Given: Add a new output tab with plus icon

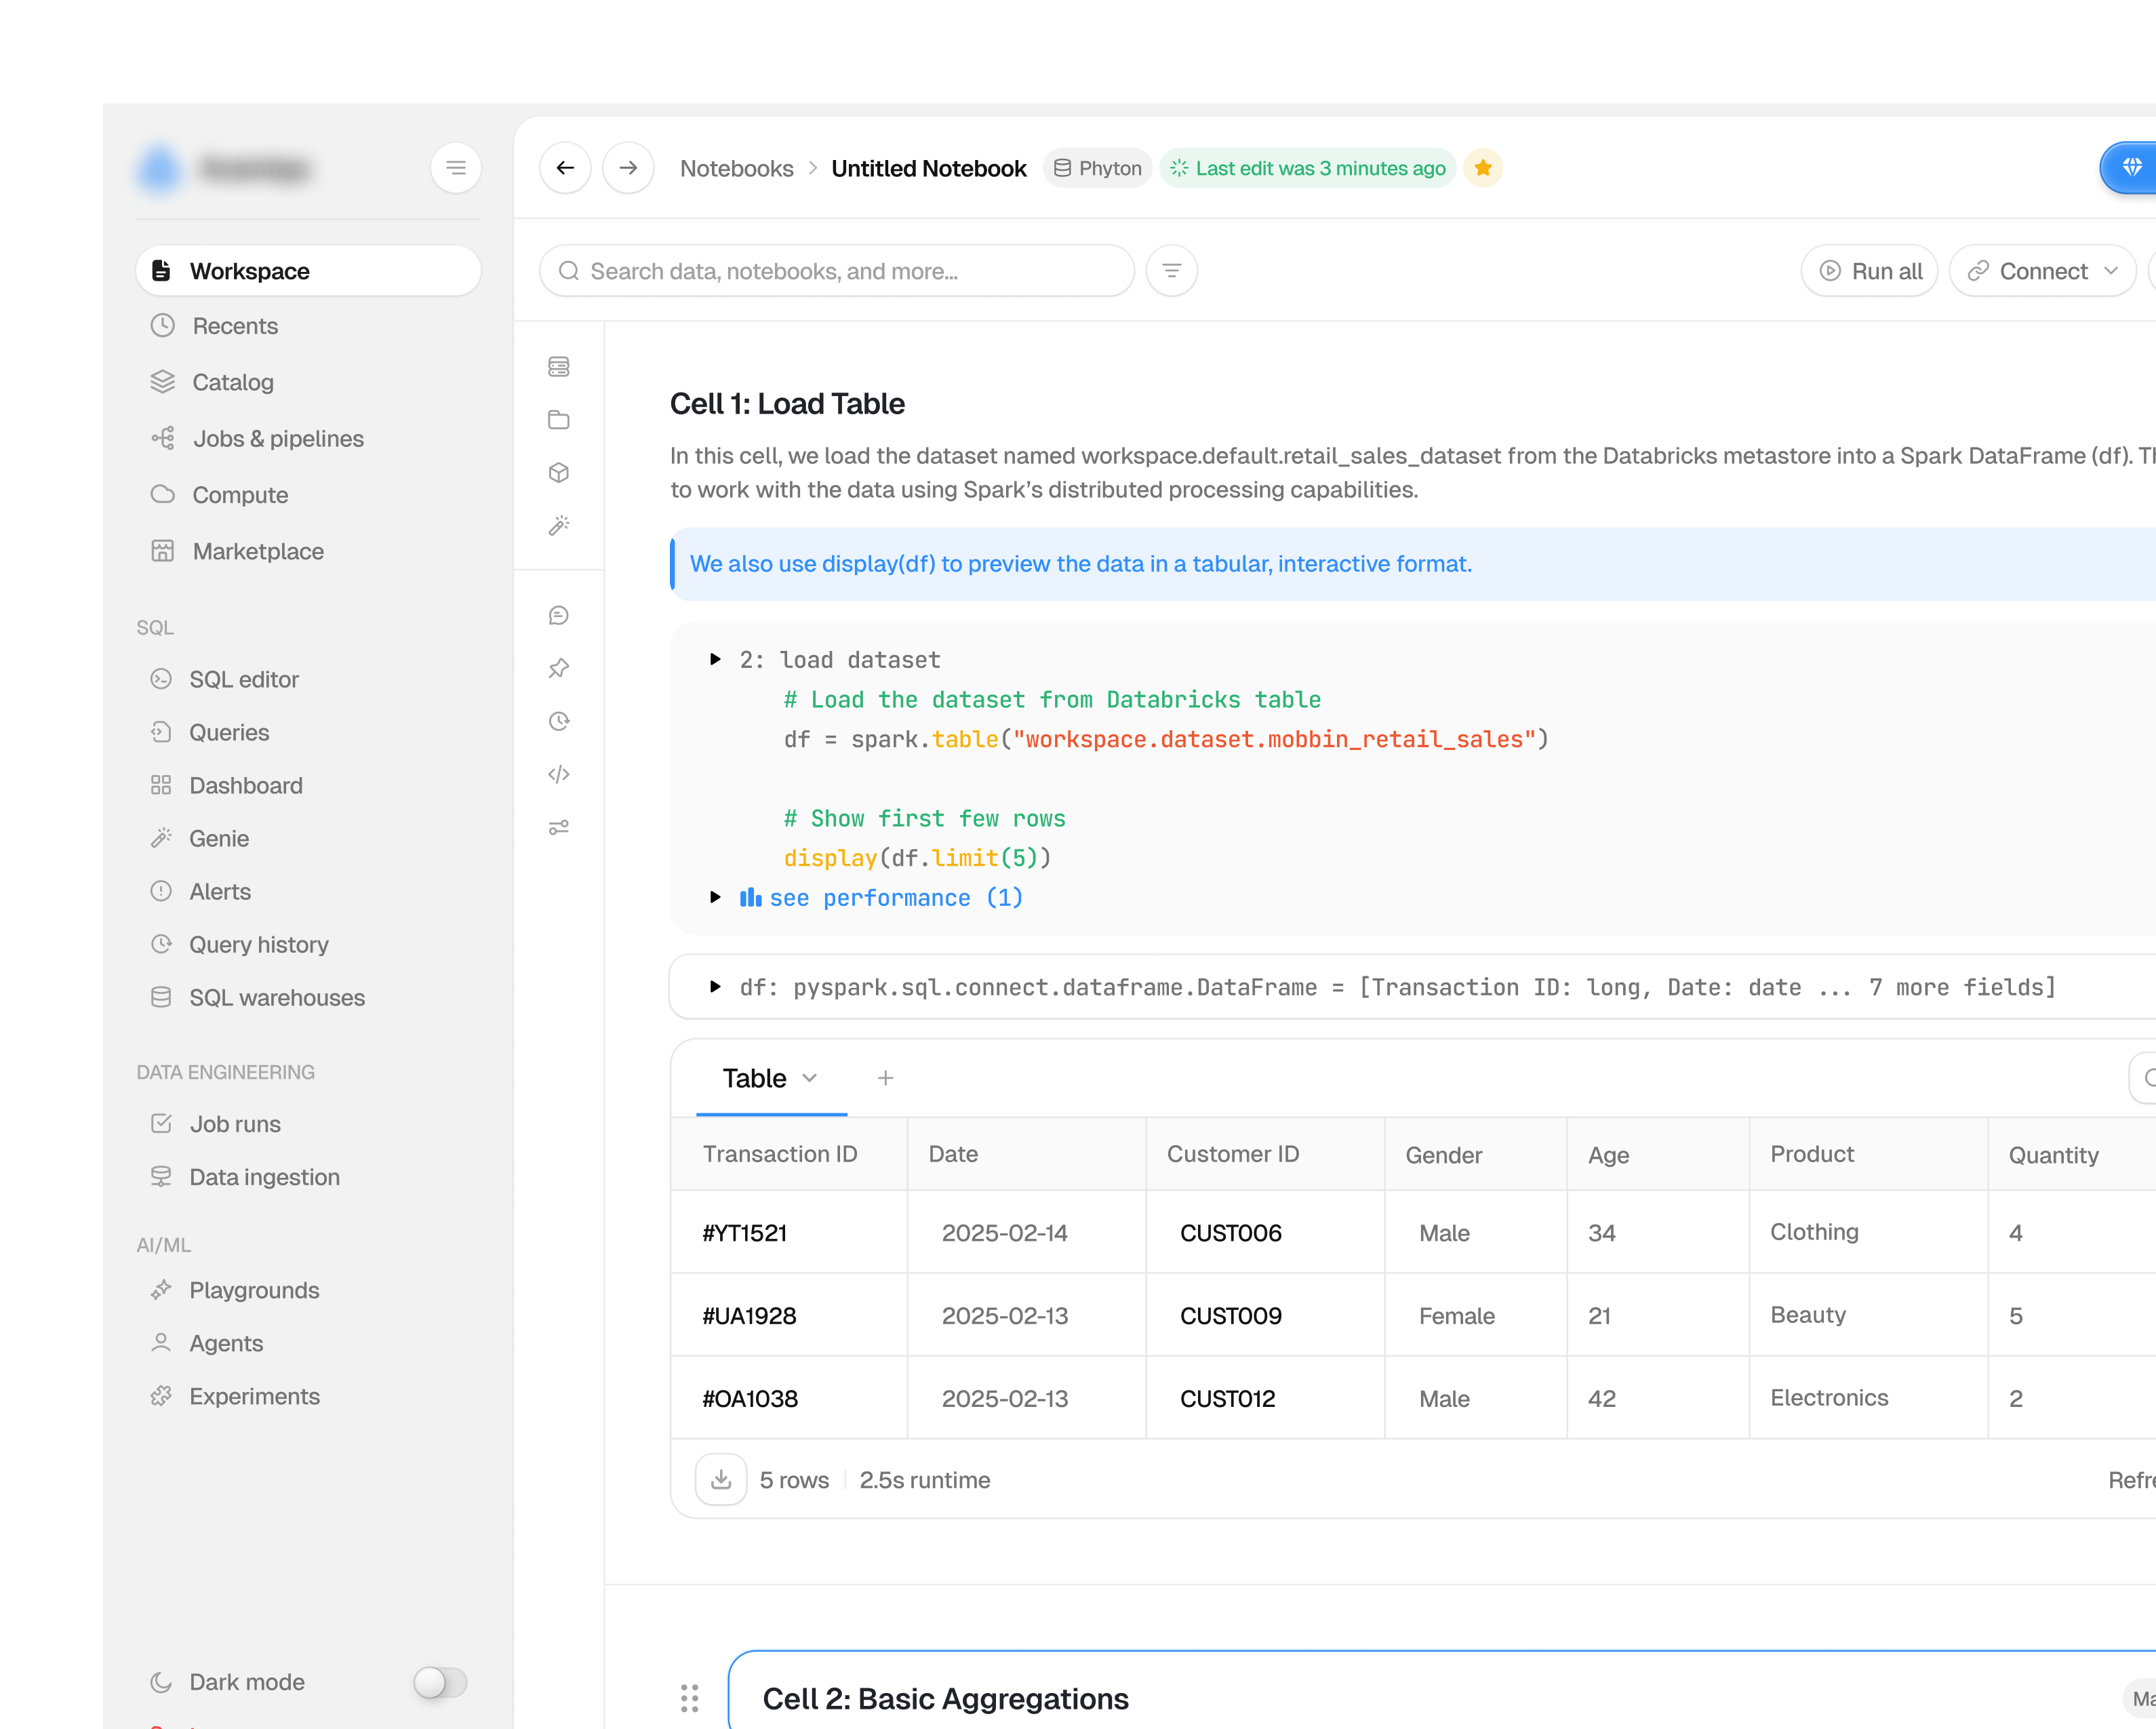Looking at the screenshot, I should (885, 1078).
